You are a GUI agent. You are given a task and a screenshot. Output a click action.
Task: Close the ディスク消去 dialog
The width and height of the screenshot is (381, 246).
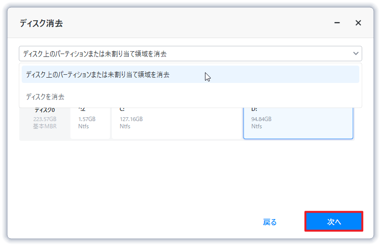[x=358, y=23]
